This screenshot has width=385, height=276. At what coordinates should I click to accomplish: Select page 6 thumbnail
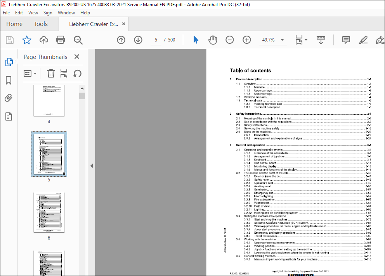click(49, 212)
